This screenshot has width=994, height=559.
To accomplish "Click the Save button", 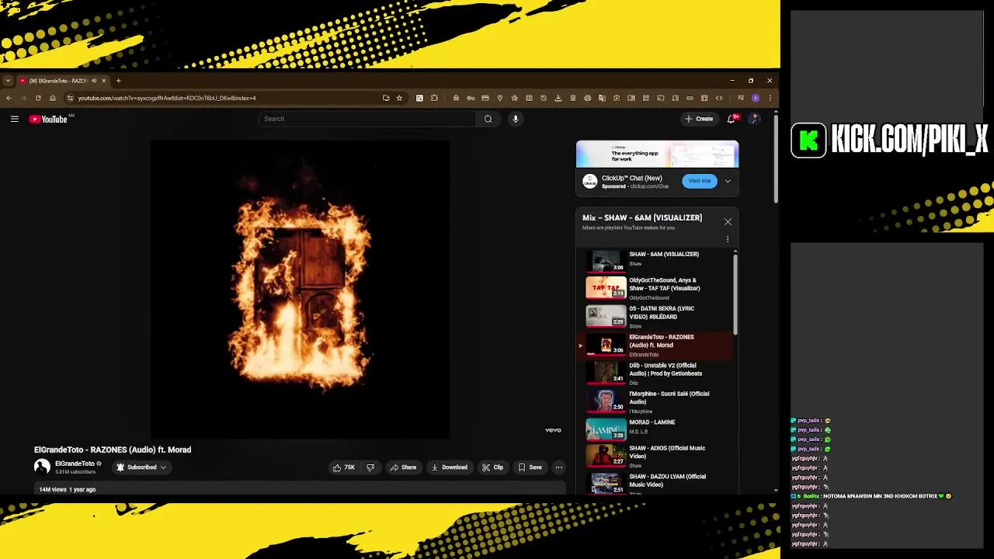I will click(530, 467).
